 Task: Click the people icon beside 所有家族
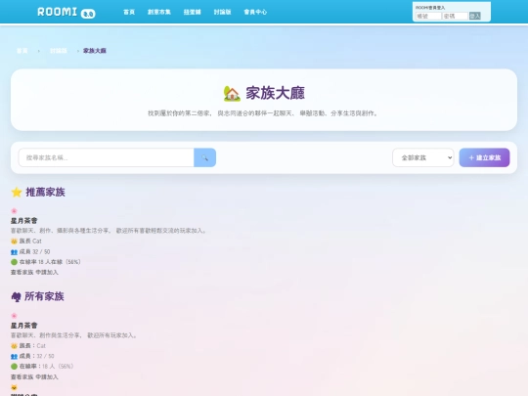(17, 297)
